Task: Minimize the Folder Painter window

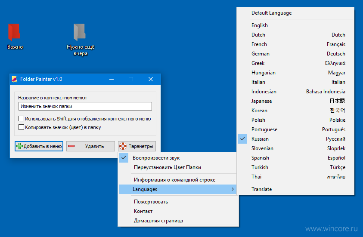Action: [x=112, y=79]
